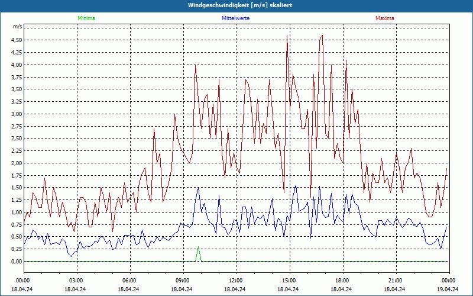Viewport: 473px width, 296px height.
Task: Click the 3,00 y-axis value
Action: point(17,114)
